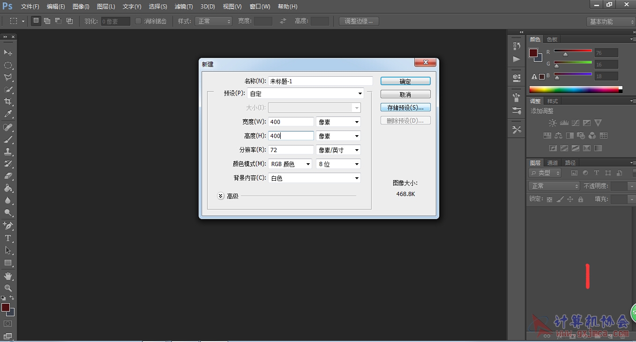Enable Add to Selection mode

[x=47, y=21]
